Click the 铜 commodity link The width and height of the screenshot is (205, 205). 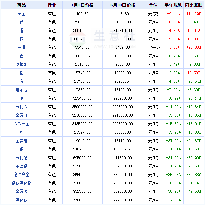(x=21, y=39)
